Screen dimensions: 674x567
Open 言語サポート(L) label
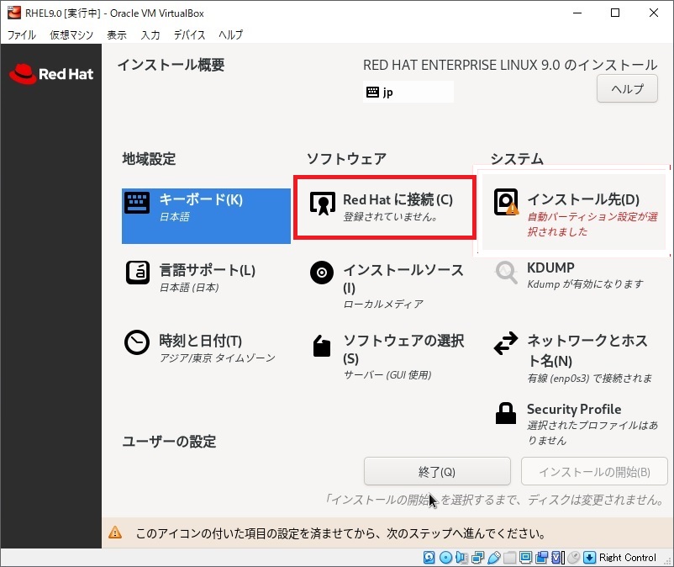coord(208,270)
